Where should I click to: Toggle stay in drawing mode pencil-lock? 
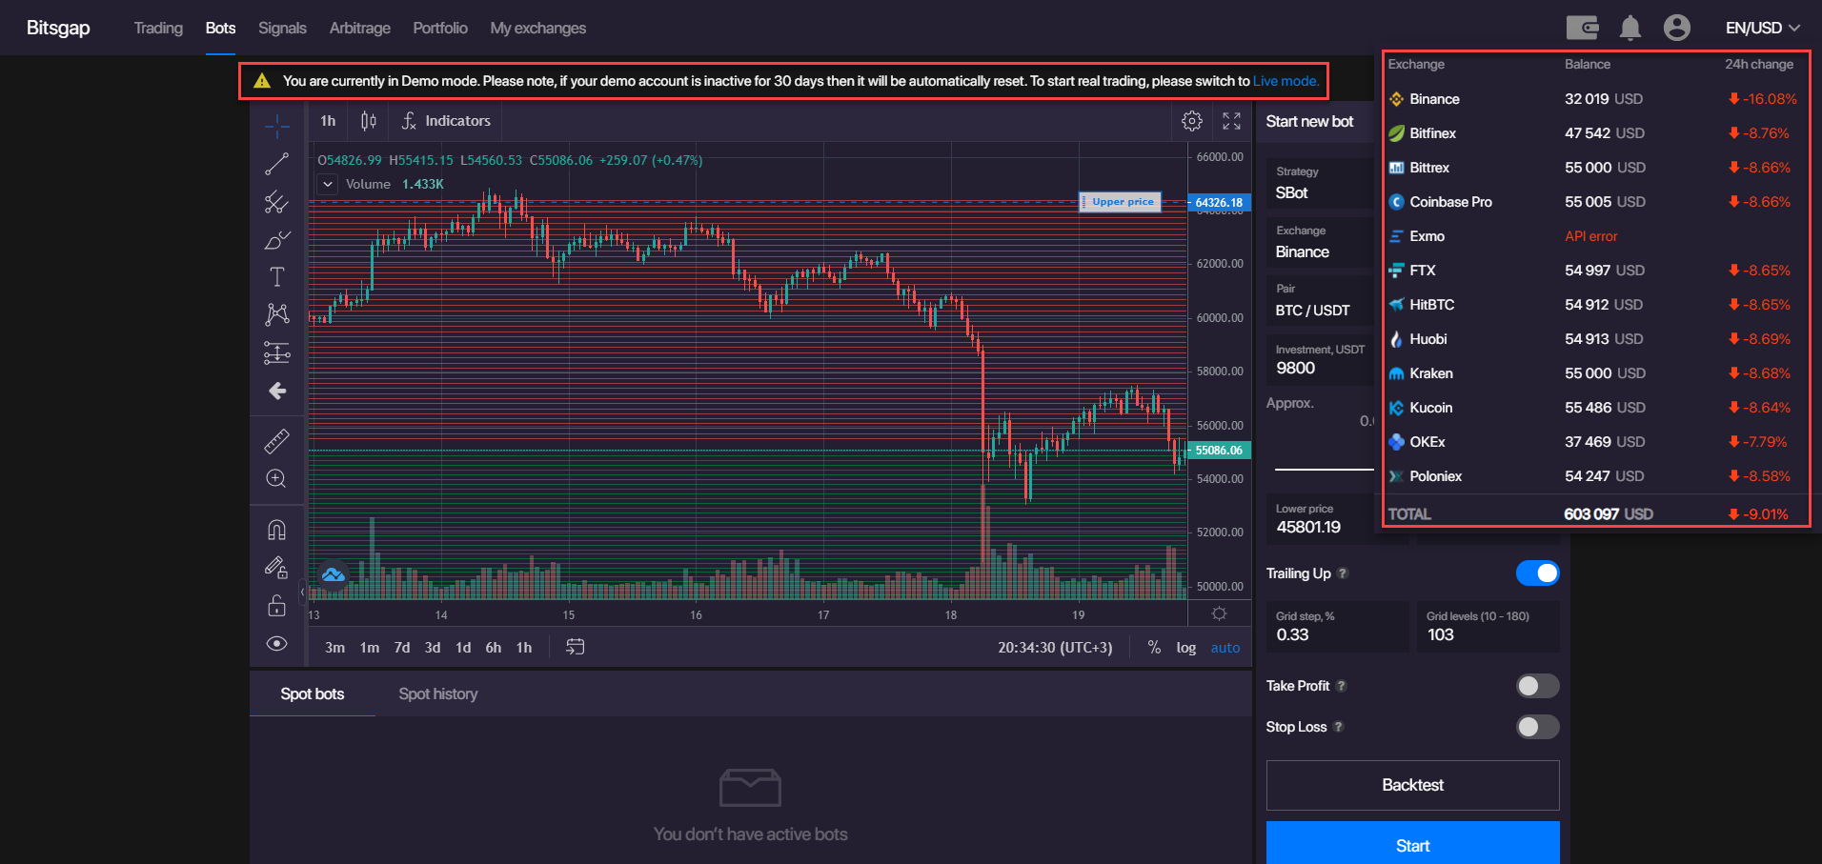click(277, 568)
